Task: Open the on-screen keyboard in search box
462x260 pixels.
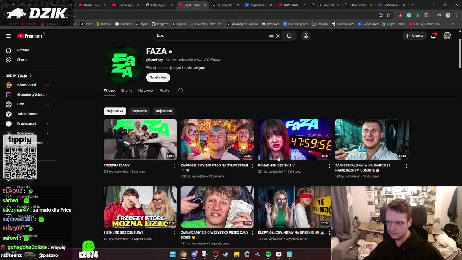Action: point(271,36)
